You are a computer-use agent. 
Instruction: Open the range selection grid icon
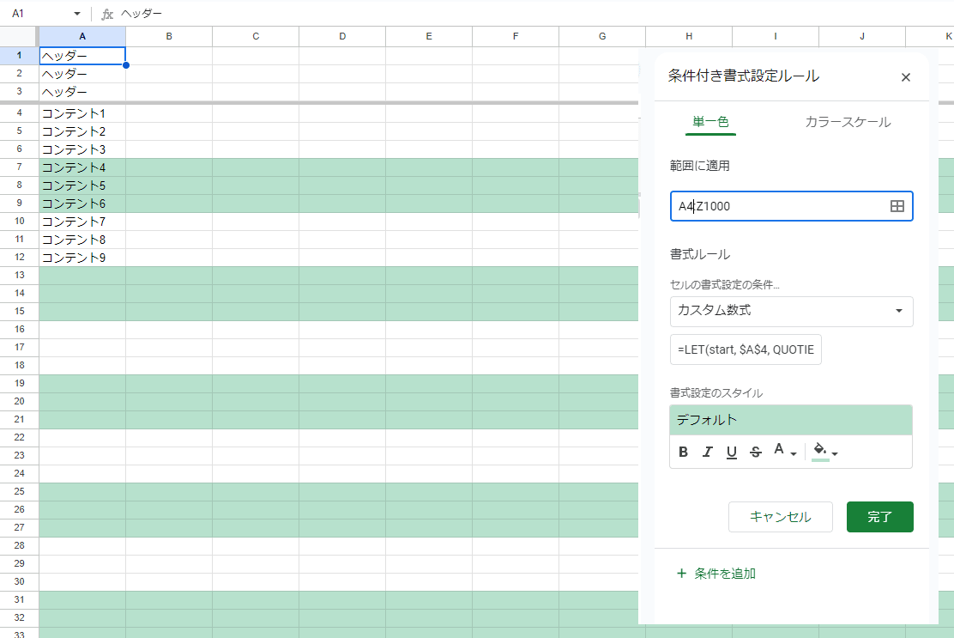pyautogui.click(x=896, y=206)
